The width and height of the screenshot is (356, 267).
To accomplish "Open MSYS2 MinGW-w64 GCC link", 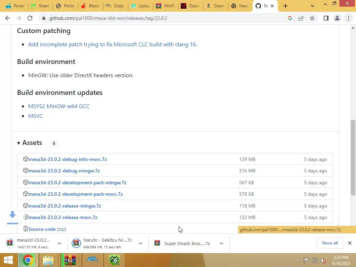I will pos(59,106).
